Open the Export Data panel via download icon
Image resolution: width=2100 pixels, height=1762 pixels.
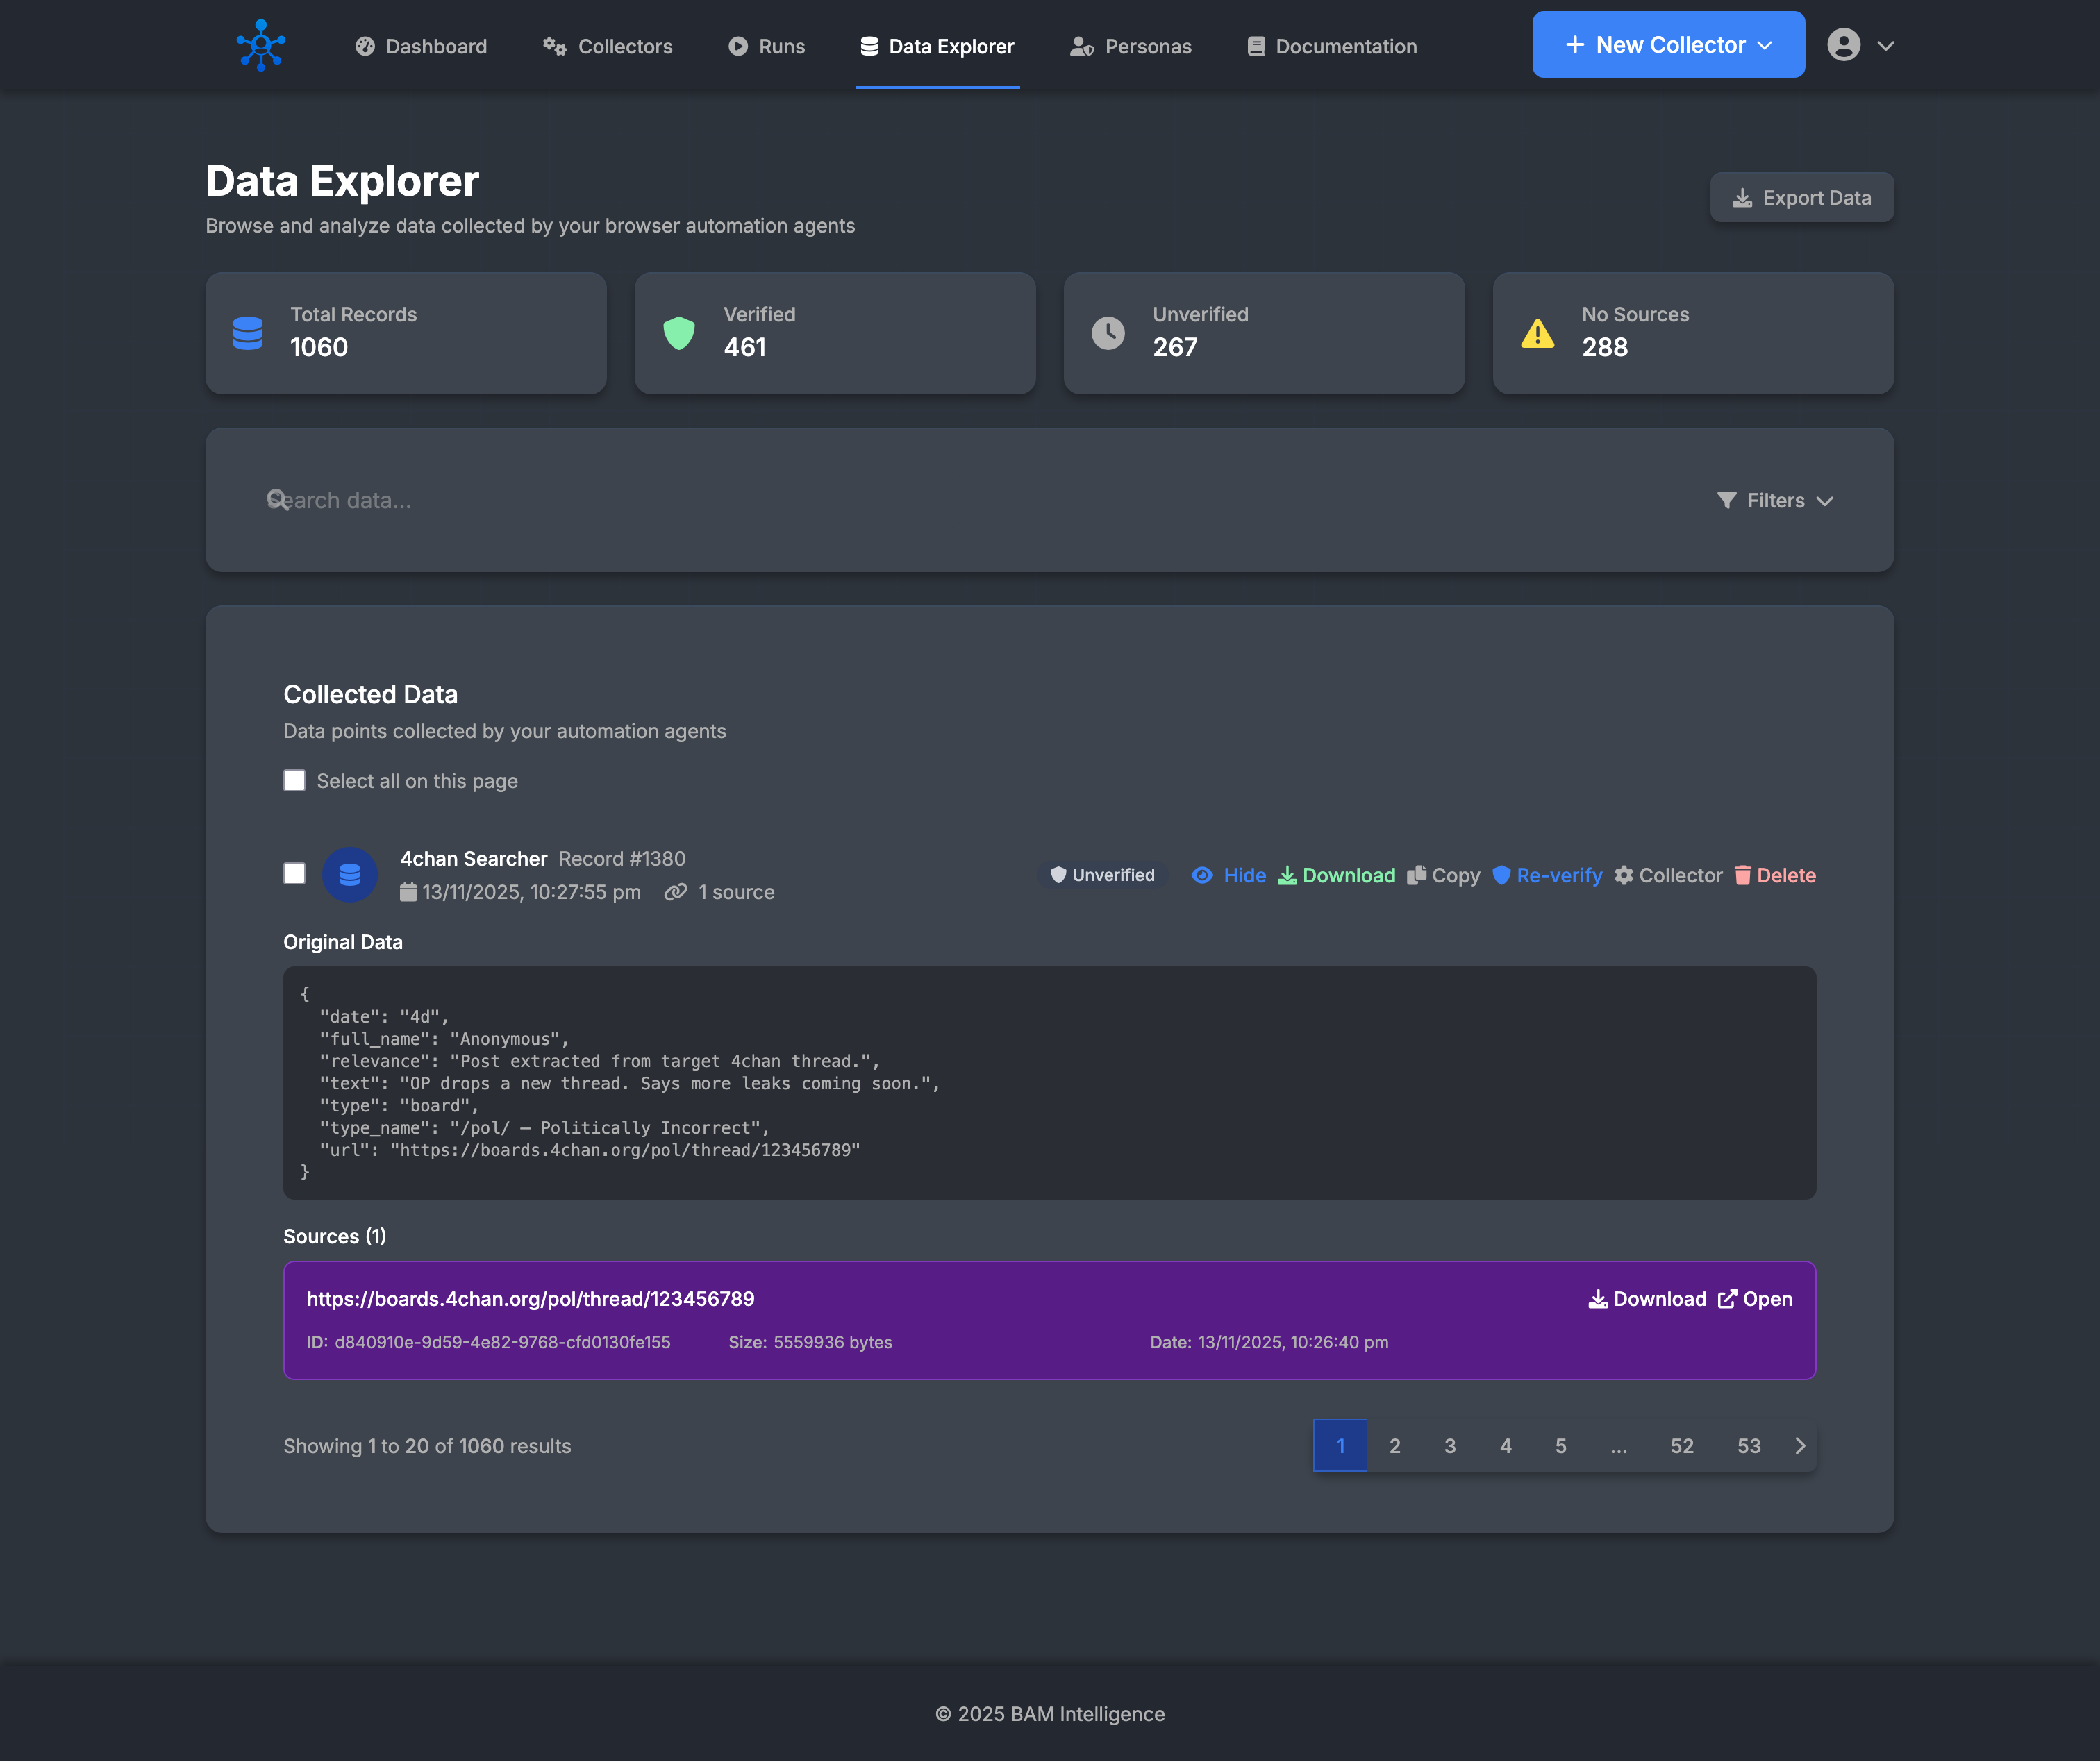[1742, 197]
